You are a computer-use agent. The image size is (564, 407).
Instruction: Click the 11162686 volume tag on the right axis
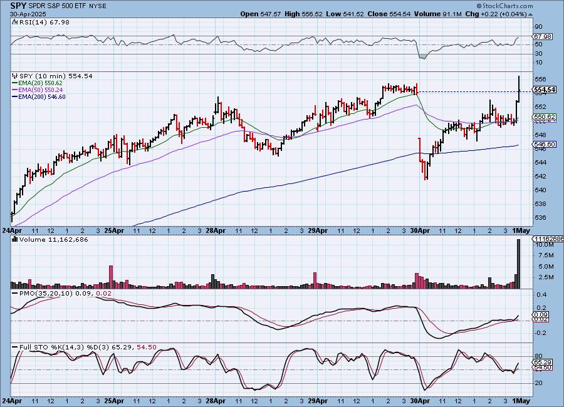[x=548, y=239]
